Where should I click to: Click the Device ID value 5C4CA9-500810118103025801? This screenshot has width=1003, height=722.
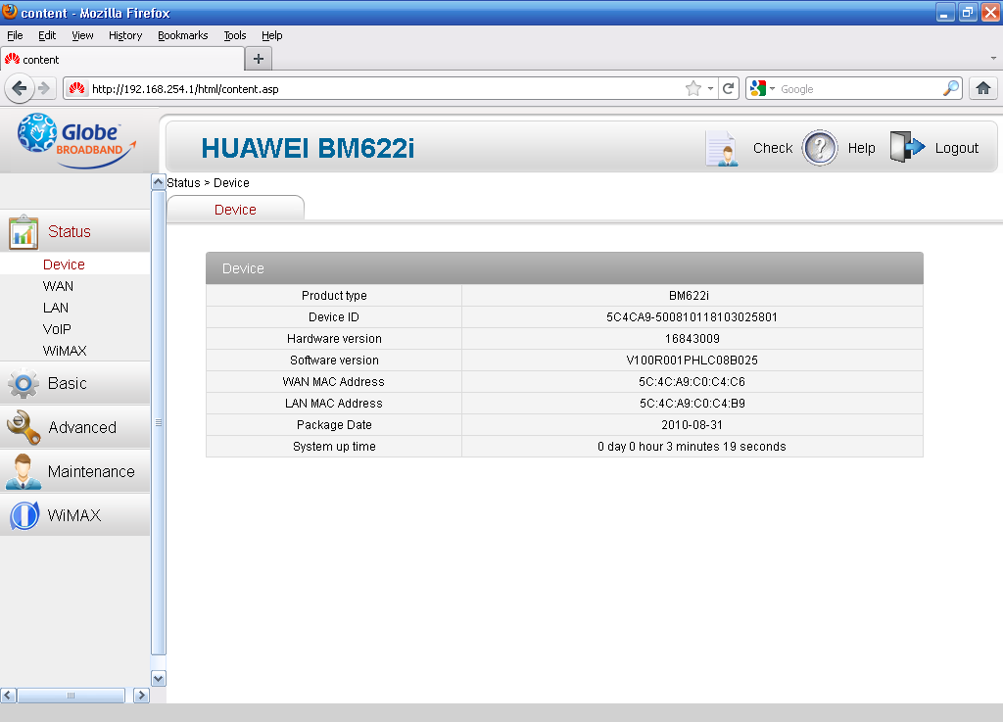coord(693,317)
